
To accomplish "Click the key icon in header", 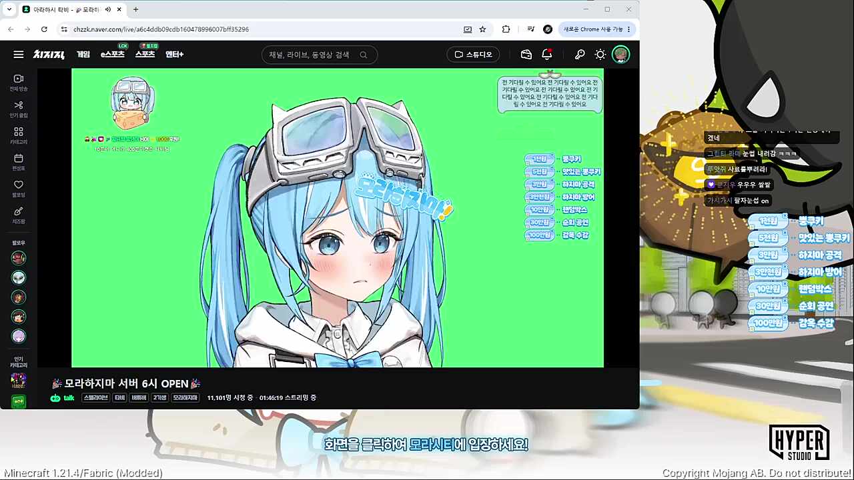I will 580,55.
